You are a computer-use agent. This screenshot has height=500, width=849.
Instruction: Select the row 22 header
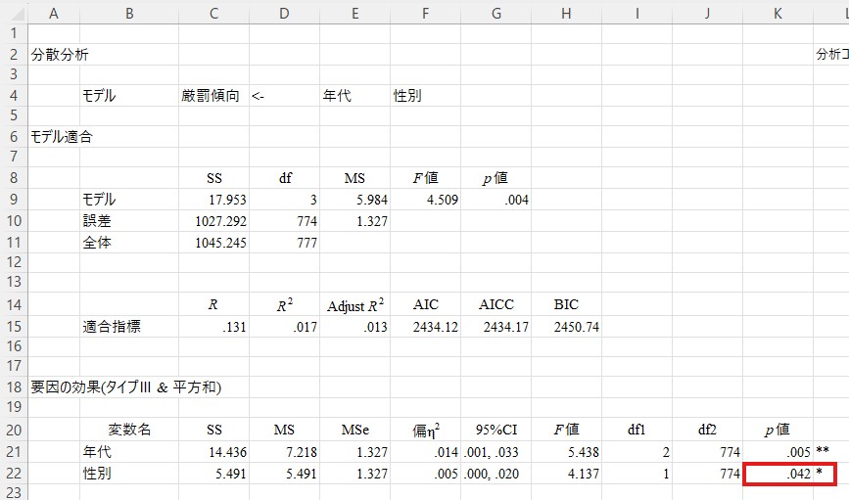(x=14, y=474)
